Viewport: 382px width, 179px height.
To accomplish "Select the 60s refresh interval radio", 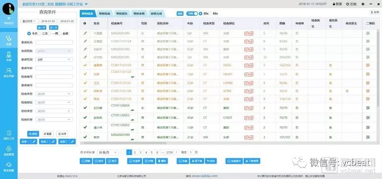I will (x=210, y=14).
